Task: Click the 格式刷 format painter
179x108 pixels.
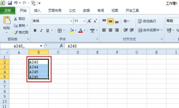Action: click(21, 32)
